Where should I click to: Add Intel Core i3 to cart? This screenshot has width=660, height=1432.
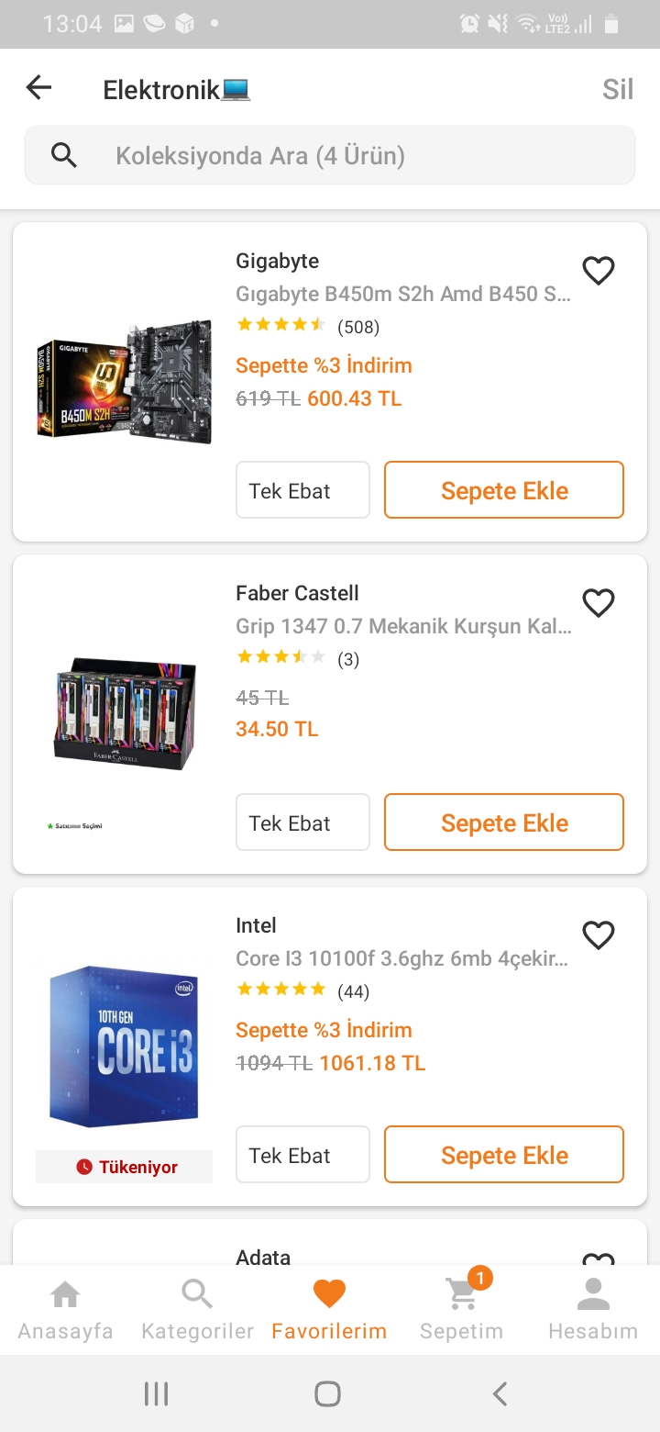click(504, 1155)
